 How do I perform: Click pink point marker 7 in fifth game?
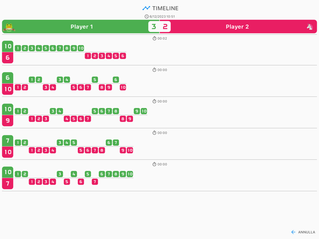coord(95,182)
